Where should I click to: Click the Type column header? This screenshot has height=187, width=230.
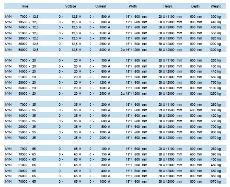pyautogui.click(x=25, y=6)
